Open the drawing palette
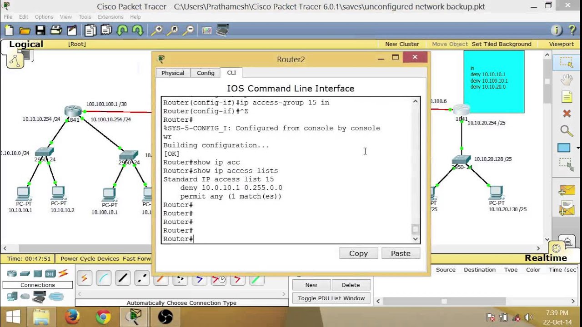The width and height of the screenshot is (582, 327). (207, 30)
